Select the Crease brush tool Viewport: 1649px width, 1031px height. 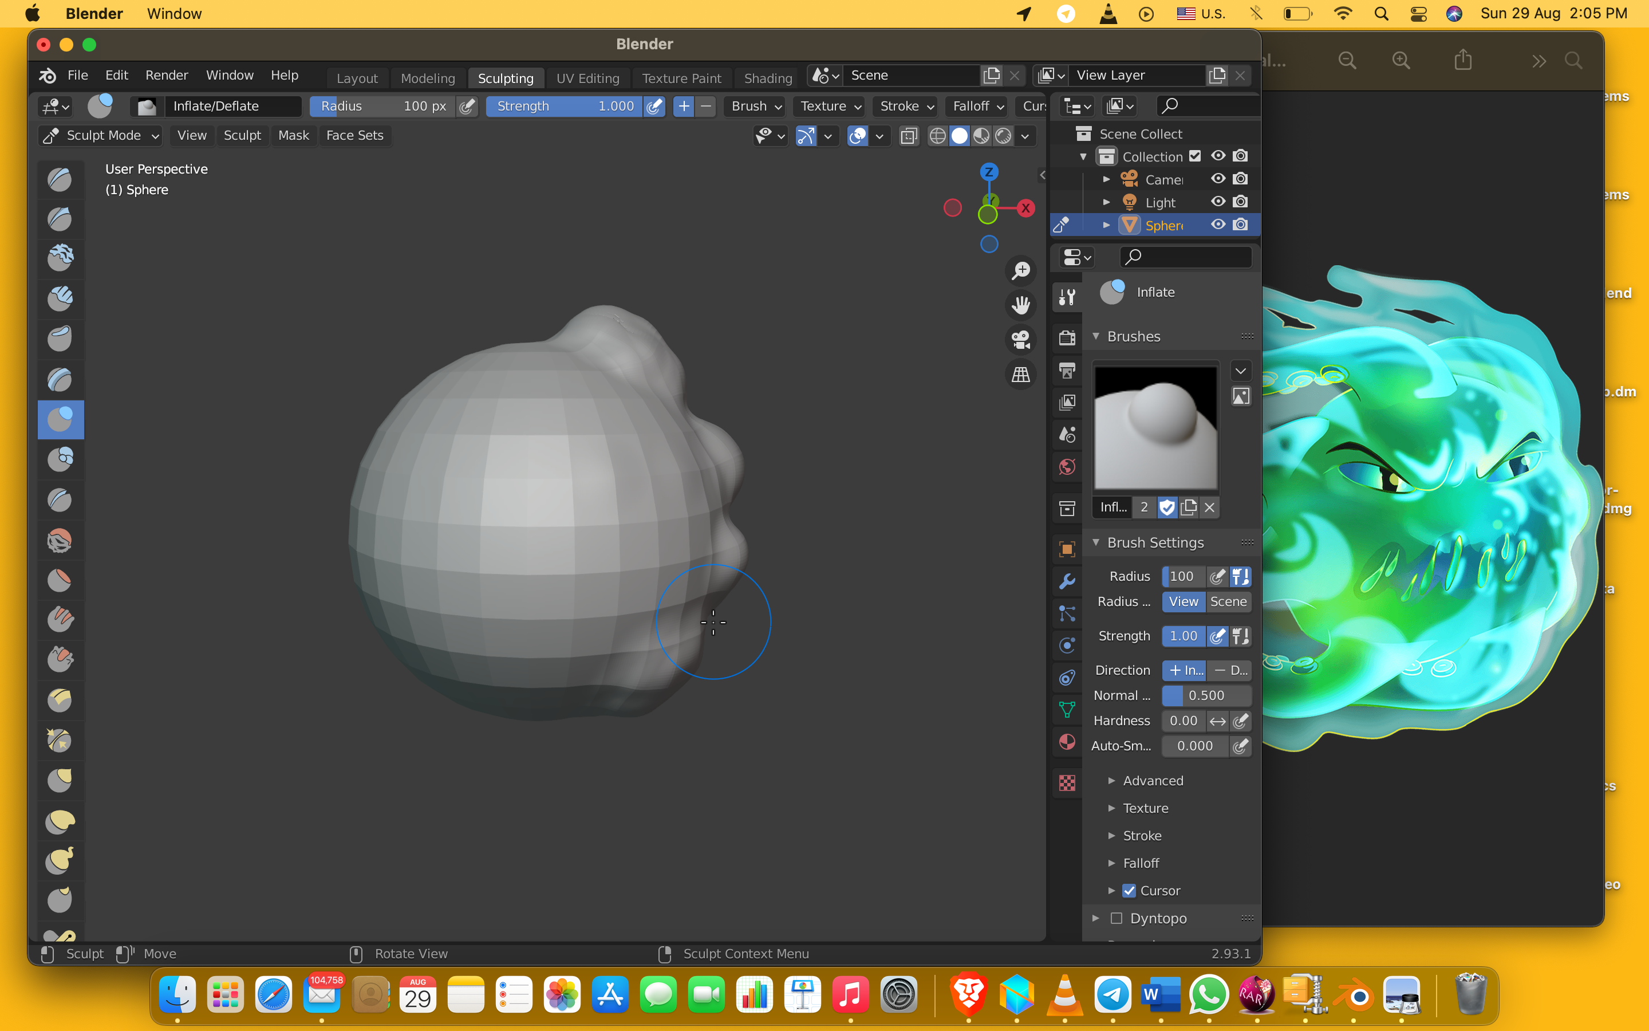(60, 499)
